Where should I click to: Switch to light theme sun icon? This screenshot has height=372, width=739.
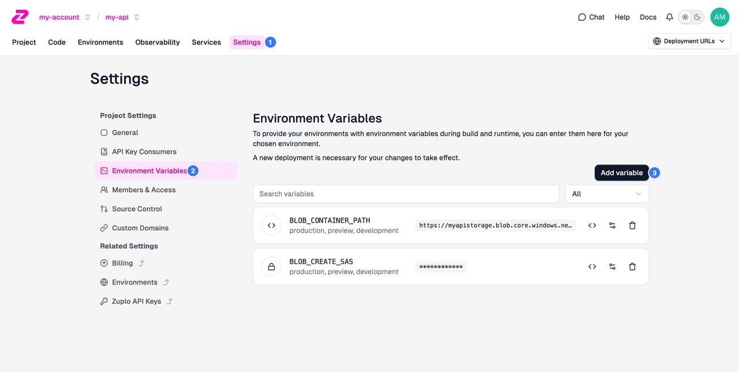click(685, 17)
